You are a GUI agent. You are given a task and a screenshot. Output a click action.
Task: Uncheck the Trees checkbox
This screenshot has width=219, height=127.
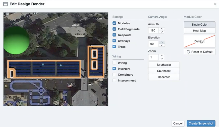tap(114, 47)
